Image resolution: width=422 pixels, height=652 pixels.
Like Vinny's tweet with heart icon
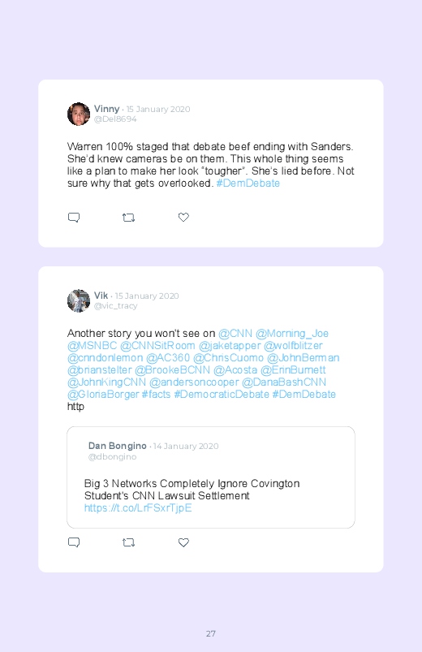pyautogui.click(x=183, y=217)
